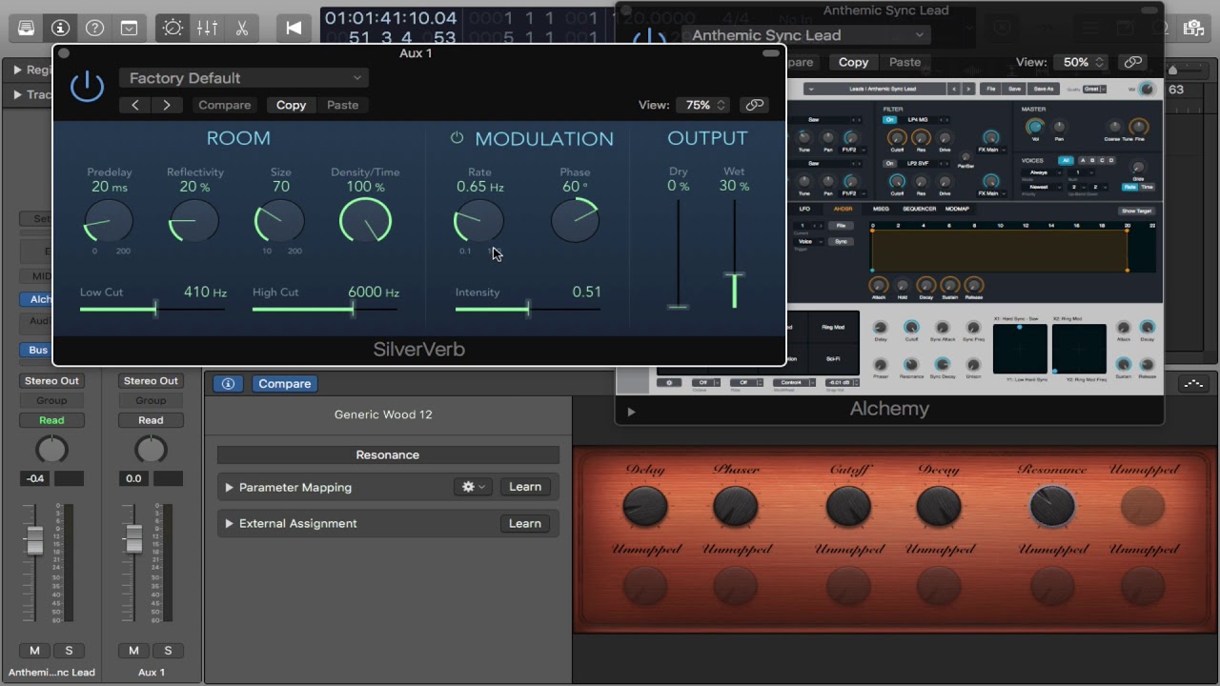Toggle the SilverVerb plug-in power button
This screenshot has height=686, width=1220.
point(87,87)
